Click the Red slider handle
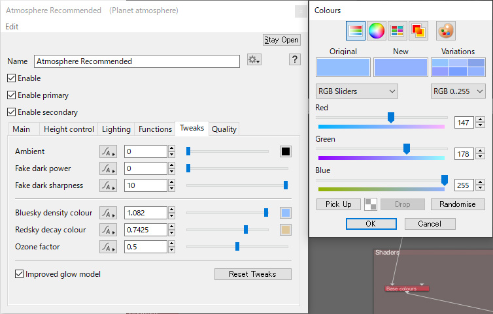 [x=391, y=118]
